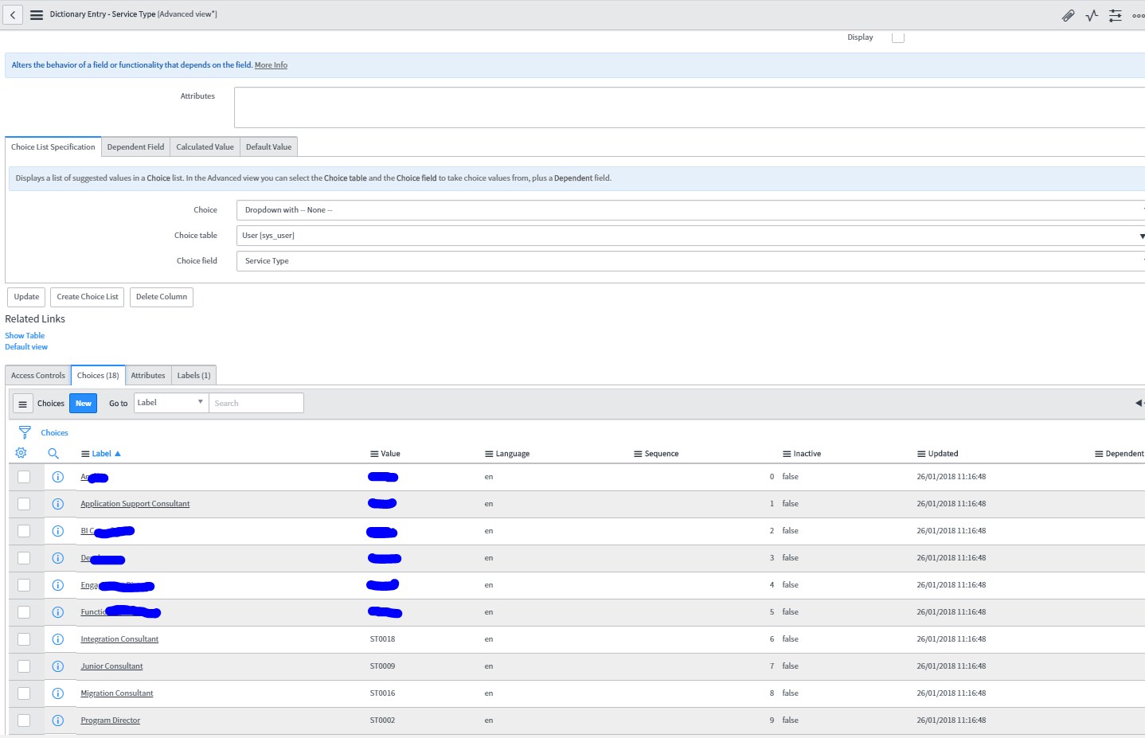
Task: Select the Program Director row checkbox
Action: coord(24,720)
